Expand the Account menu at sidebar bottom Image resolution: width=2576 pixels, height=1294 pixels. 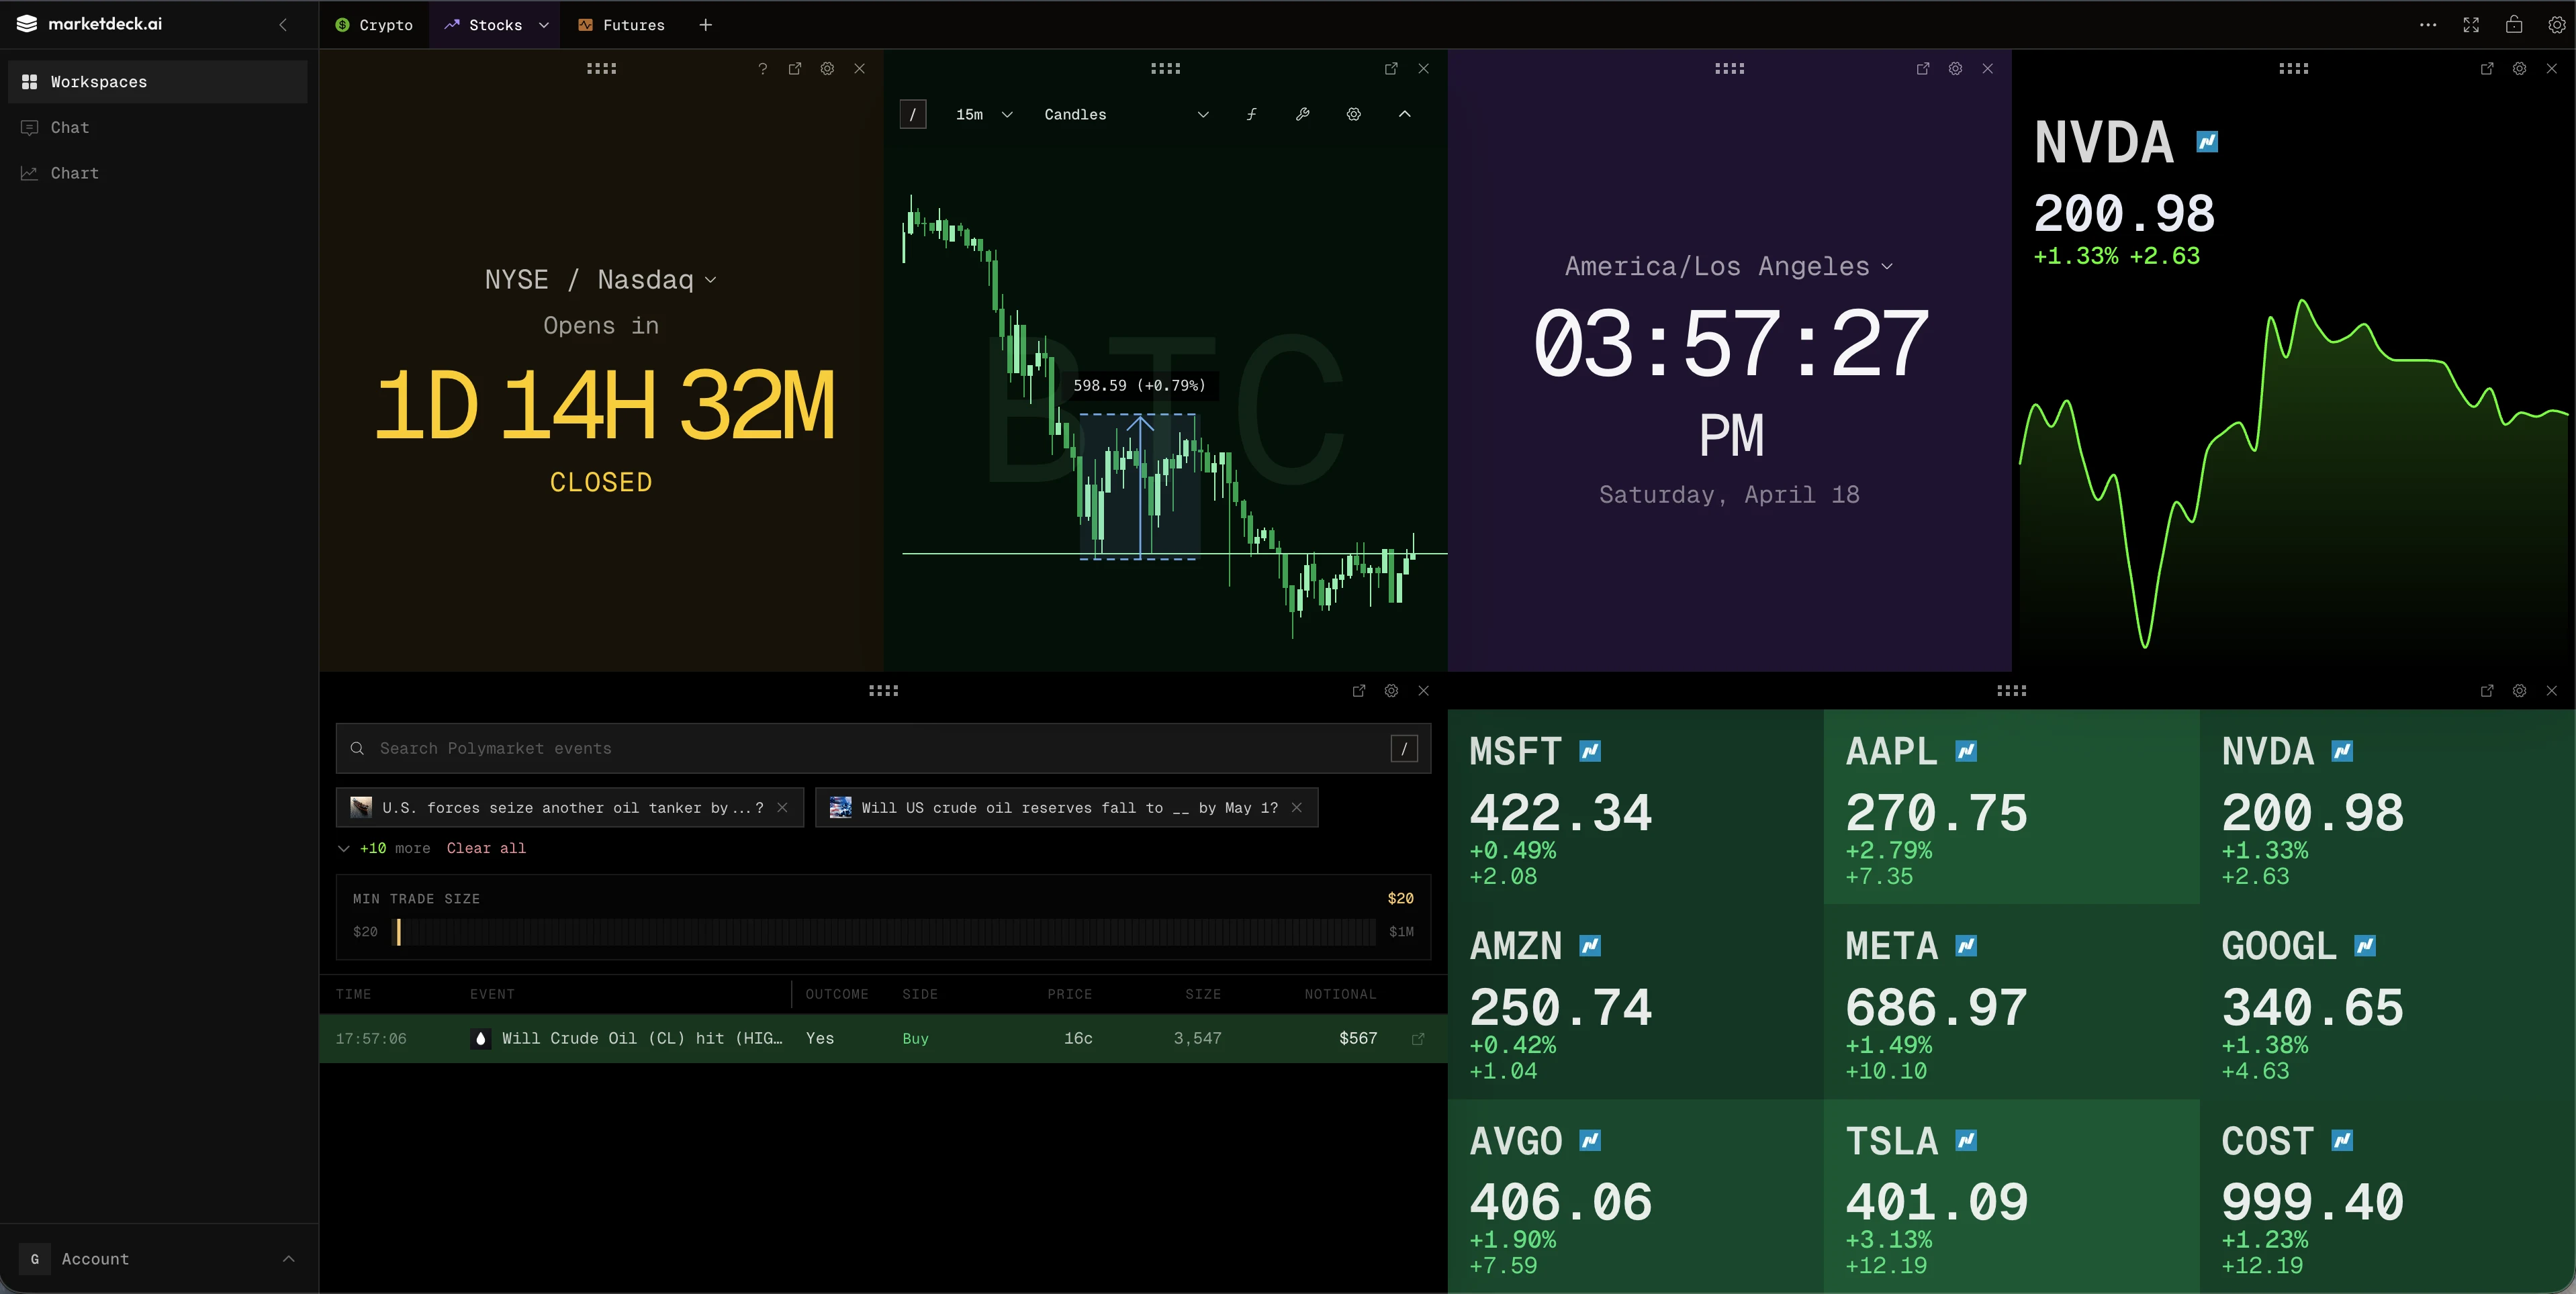[158, 1260]
